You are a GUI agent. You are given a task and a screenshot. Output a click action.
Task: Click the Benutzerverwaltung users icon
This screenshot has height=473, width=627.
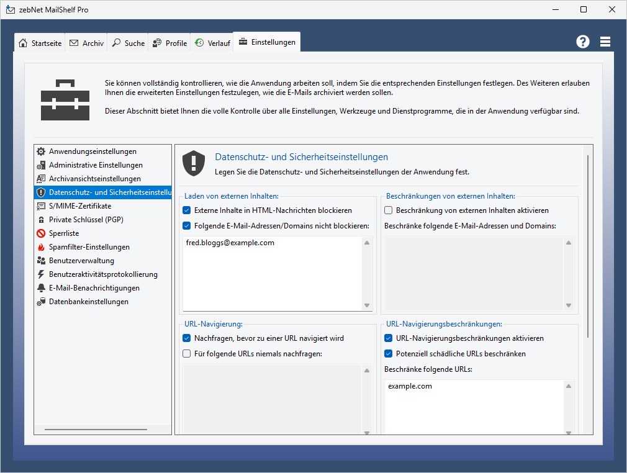pyautogui.click(x=41, y=261)
